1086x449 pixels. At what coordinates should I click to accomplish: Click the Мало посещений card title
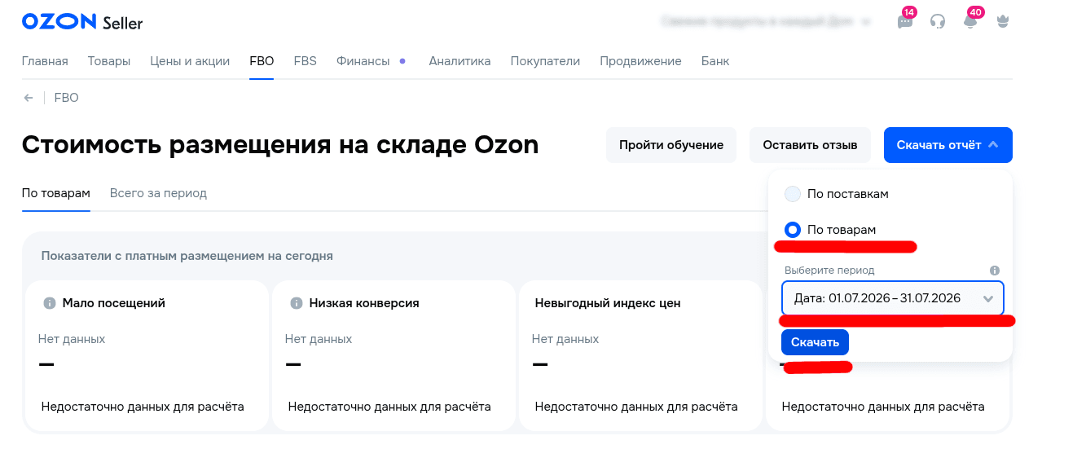point(114,303)
